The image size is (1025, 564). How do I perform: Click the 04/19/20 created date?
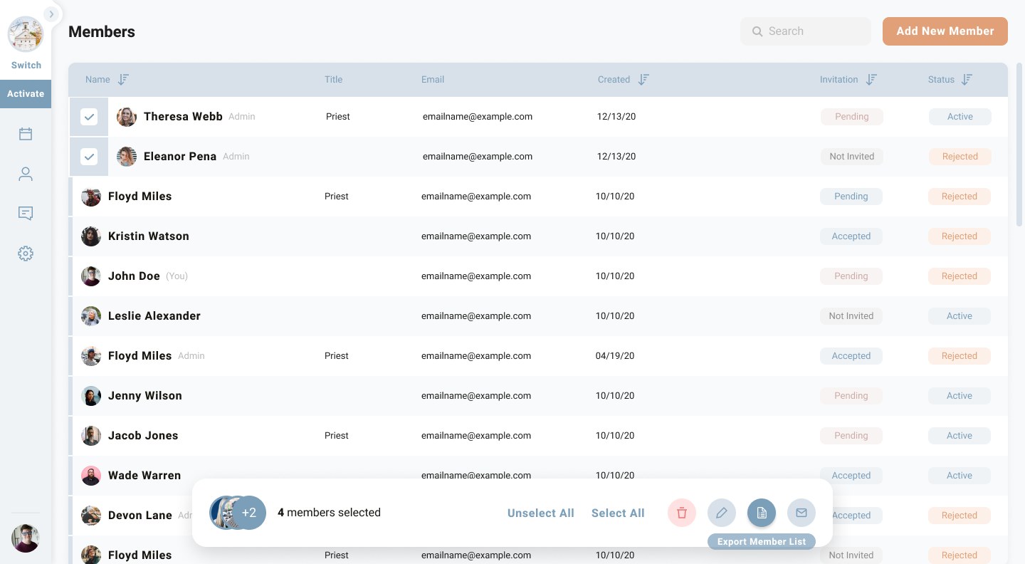click(x=615, y=356)
